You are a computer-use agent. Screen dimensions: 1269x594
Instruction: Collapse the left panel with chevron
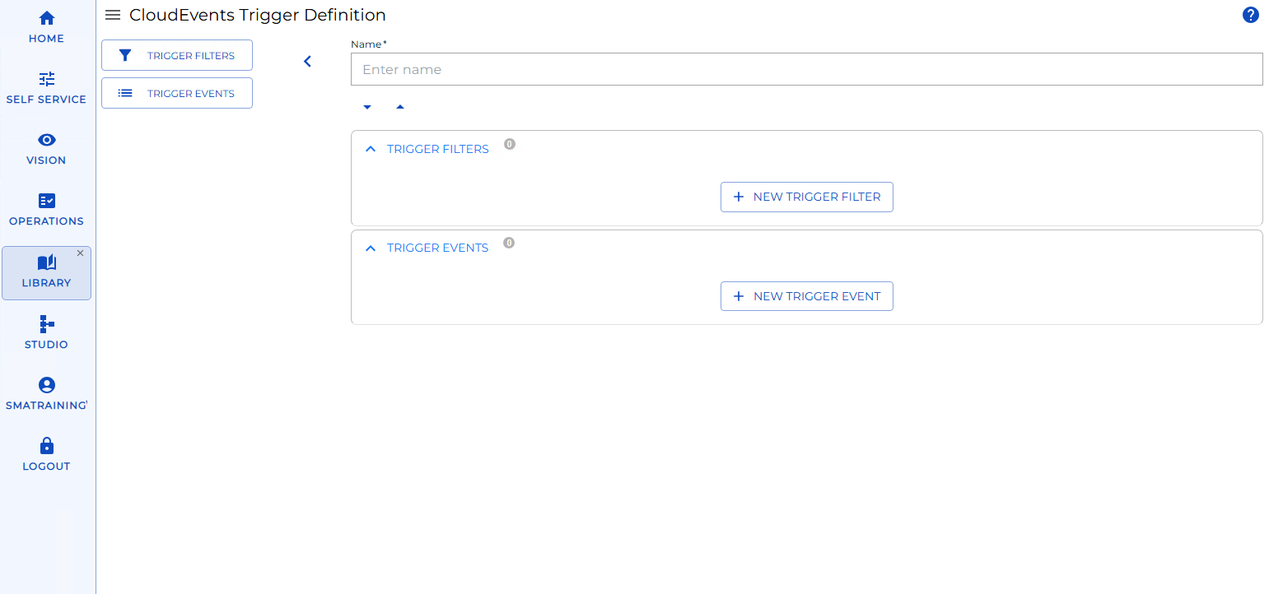307,61
